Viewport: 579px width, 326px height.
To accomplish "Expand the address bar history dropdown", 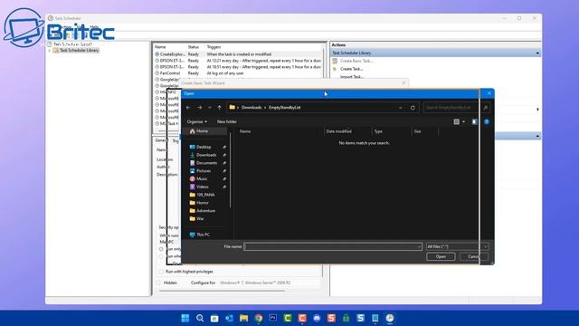I will (x=400, y=108).
